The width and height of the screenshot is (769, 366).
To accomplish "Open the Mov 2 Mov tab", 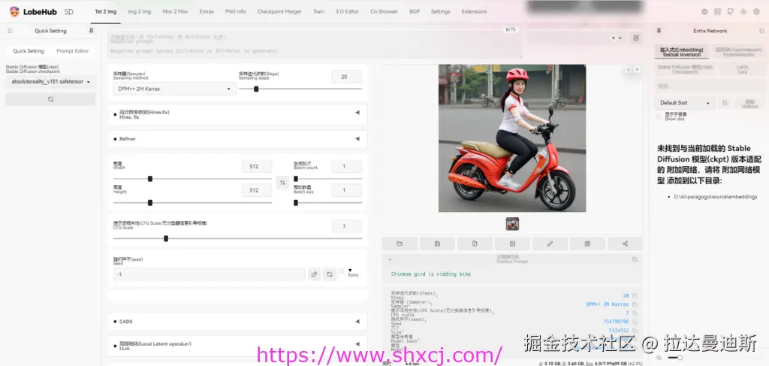I will tap(175, 11).
